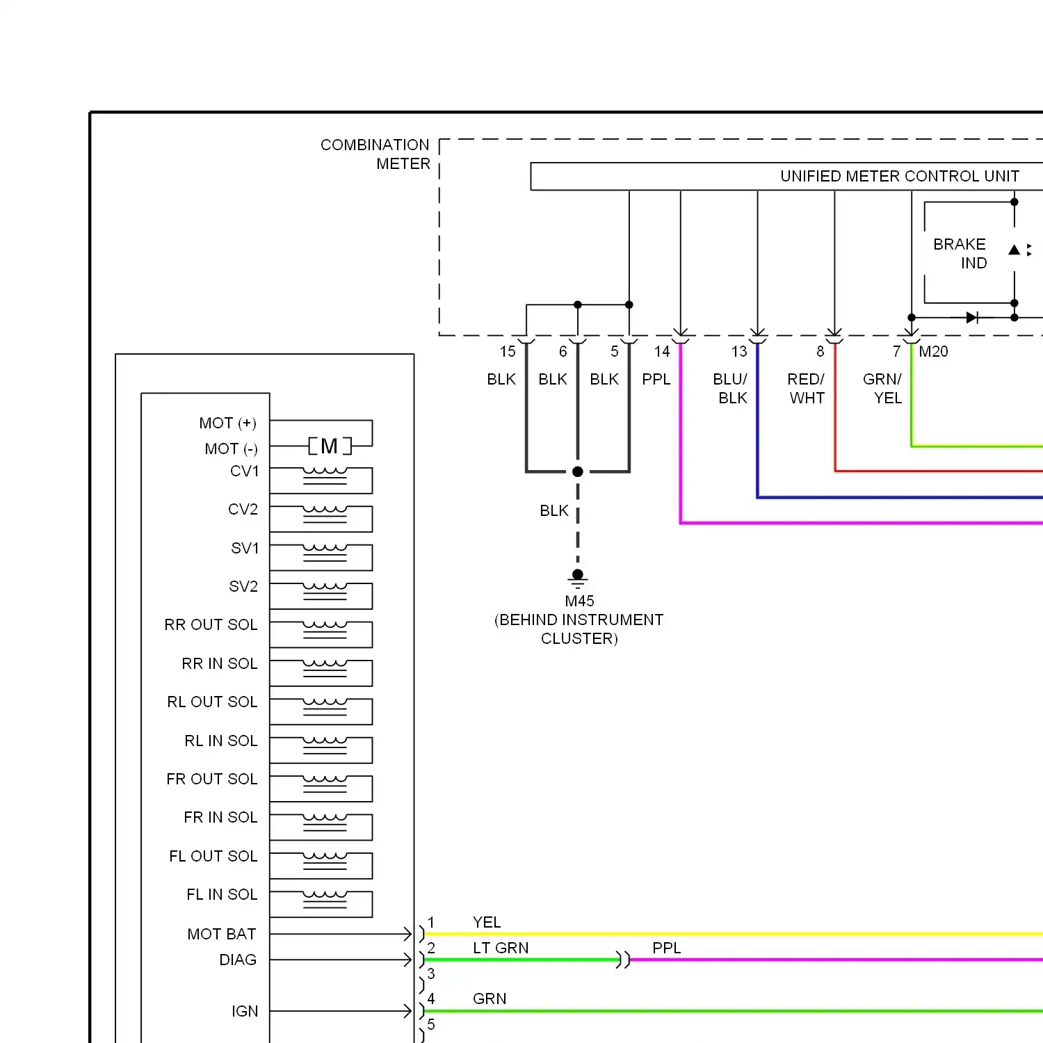
Task: Click the PPL label on the DIAG line
Action: tap(666, 948)
